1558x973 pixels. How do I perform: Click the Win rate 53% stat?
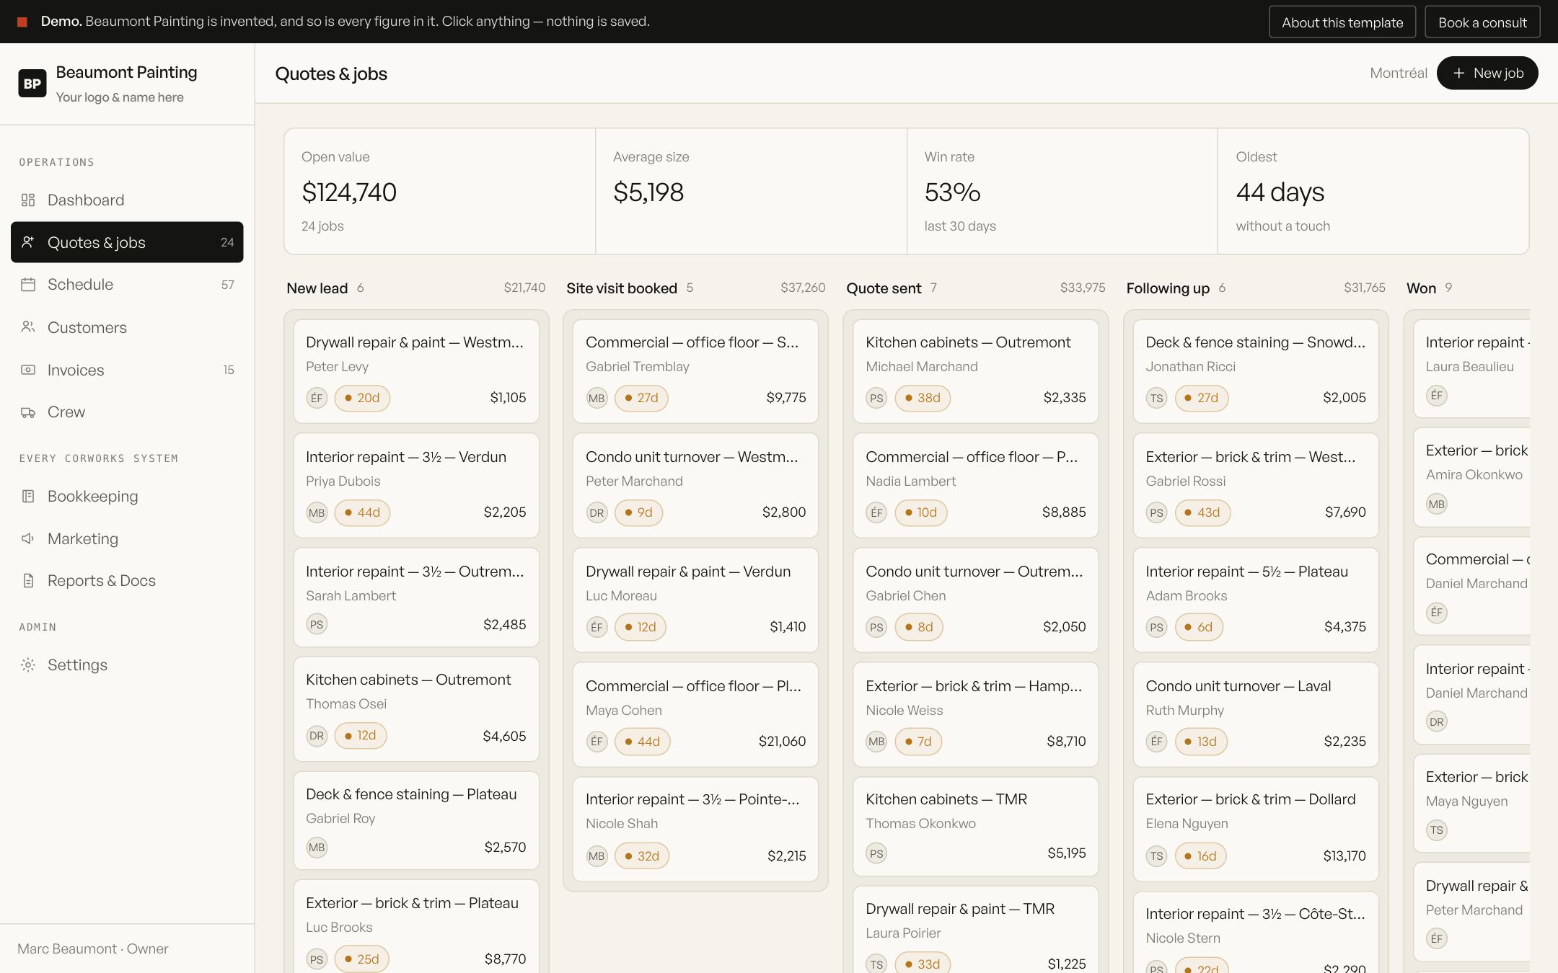click(1062, 191)
